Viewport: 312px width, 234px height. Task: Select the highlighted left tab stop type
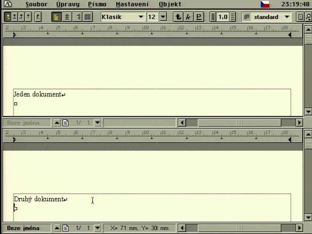pyautogui.click(x=8, y=17)
